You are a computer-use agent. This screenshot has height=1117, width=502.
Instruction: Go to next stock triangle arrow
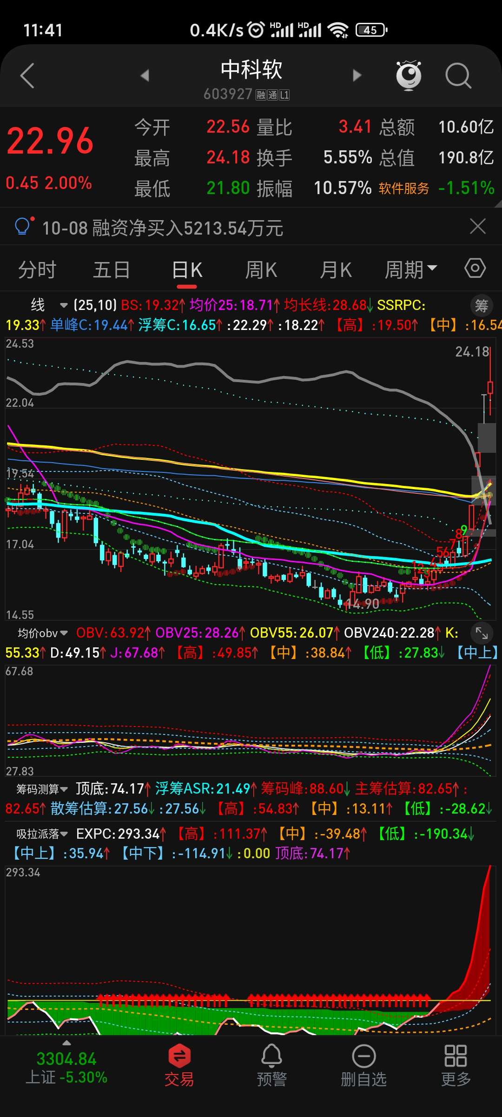pyautogui.click(x=357, y=75)
